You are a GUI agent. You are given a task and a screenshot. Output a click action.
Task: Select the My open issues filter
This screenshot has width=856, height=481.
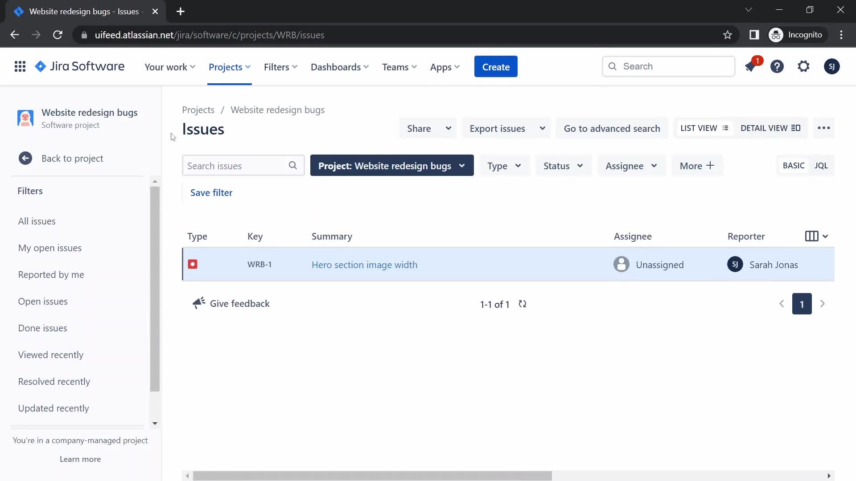pyautogui.click(x=50, y=248)
